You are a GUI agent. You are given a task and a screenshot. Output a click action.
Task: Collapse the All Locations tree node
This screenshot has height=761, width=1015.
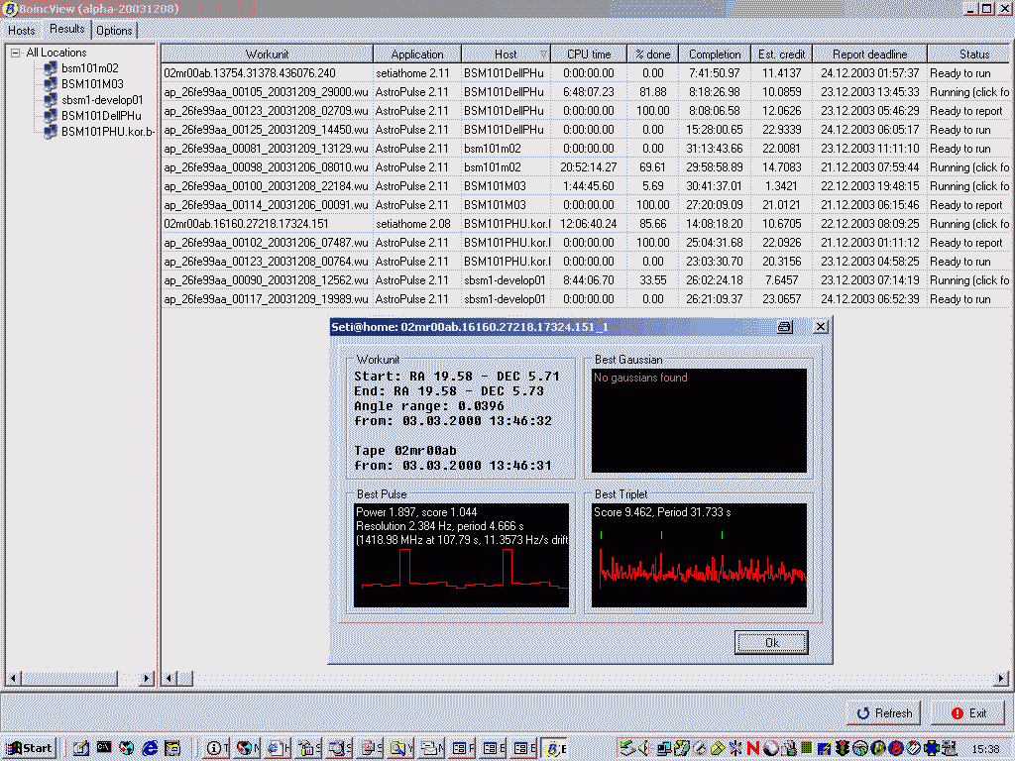point(16,54)
